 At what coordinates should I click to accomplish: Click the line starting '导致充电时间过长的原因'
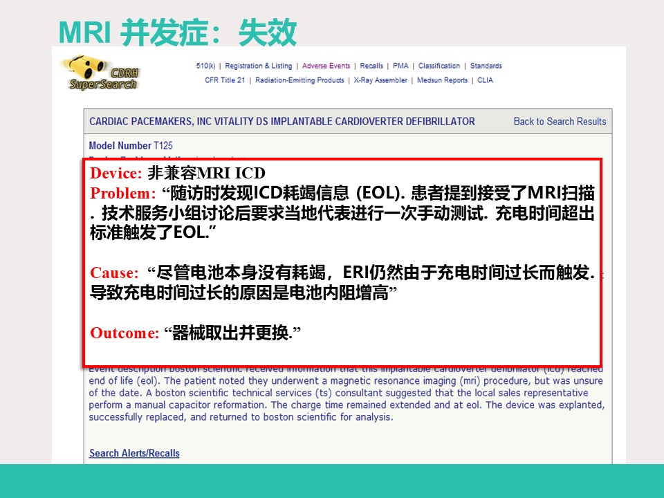pyautogui.click(x=243, y=293)
